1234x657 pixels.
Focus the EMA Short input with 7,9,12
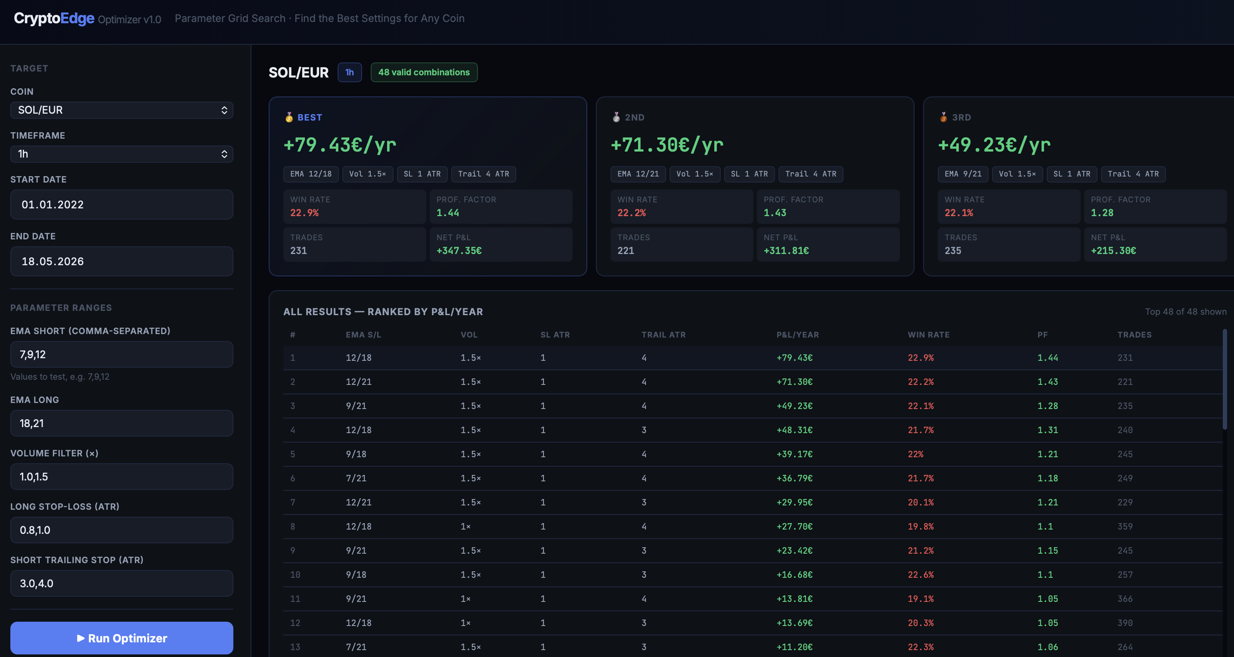pos(122,354)
